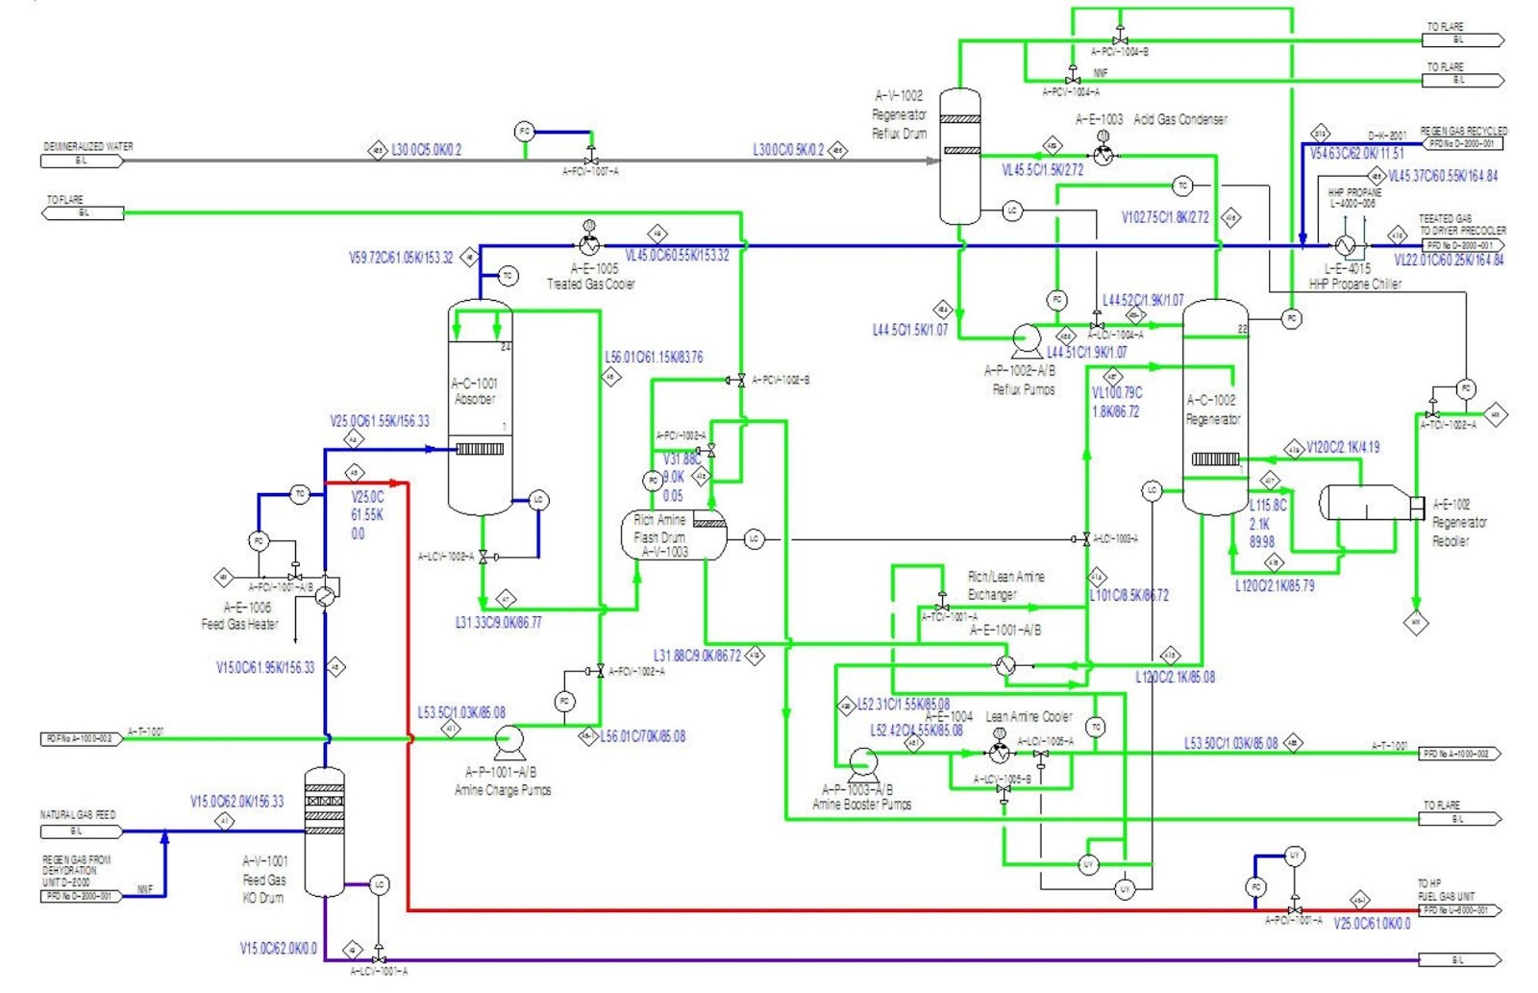Screen dimensions: 1538x993
Task: Click the 'HHP Propane Chiller' caption
Action: pos(1355,285)
